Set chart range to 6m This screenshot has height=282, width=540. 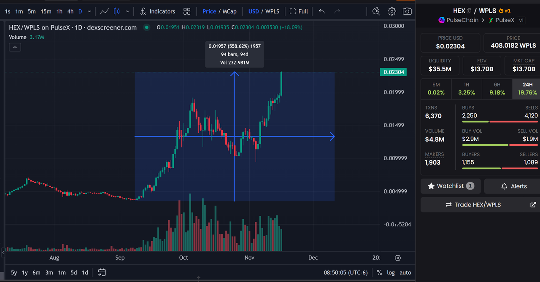[36, 272]
